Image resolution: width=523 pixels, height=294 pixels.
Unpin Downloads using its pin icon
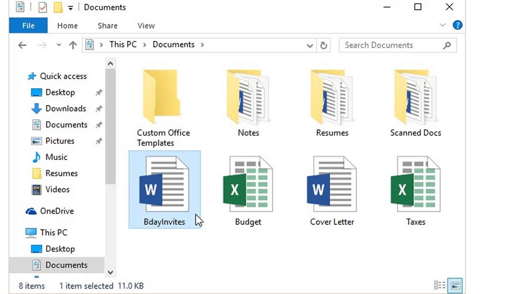98,109
